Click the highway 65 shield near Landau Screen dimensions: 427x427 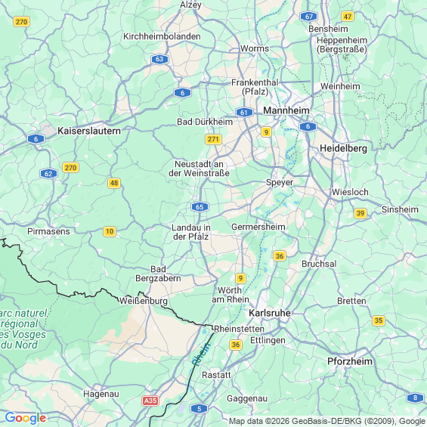200,207
